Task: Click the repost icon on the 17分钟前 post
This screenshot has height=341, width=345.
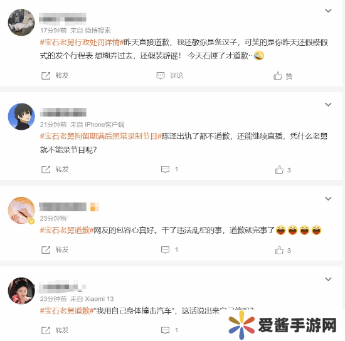Action: [46, 76]
